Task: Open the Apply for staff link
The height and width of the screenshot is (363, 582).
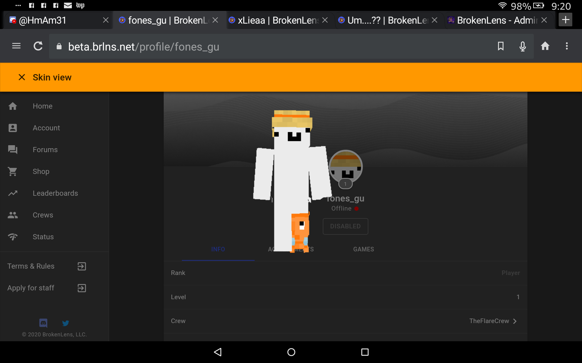Action: pyautogui.click(x=31, y=288)
